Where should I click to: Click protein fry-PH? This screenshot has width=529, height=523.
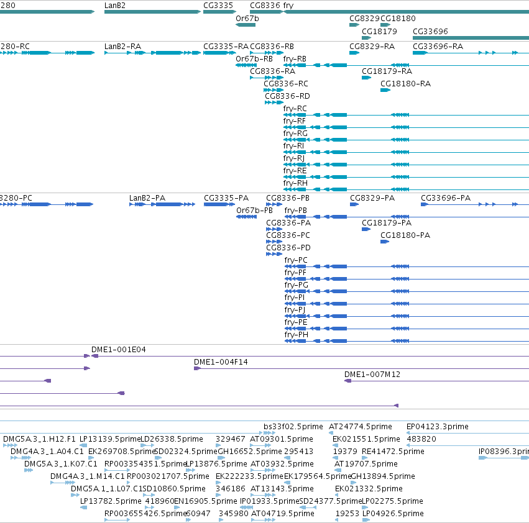pyautogui.click(x=407, y=341)
